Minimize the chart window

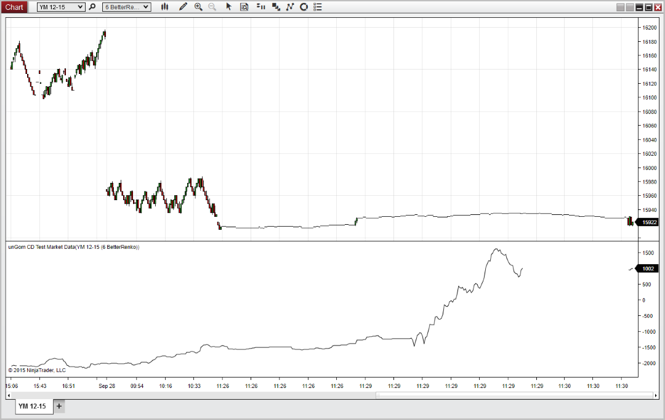tap(639, 7)
